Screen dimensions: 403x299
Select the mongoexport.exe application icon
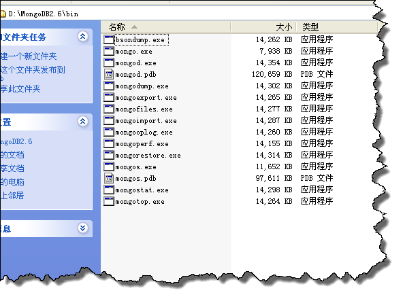tap(109, 97)
